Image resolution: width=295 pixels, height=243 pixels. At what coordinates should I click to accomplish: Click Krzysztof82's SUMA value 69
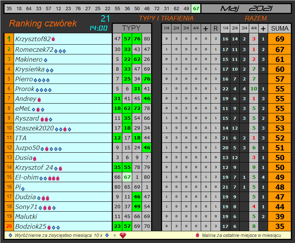click(x=279, y=39)
